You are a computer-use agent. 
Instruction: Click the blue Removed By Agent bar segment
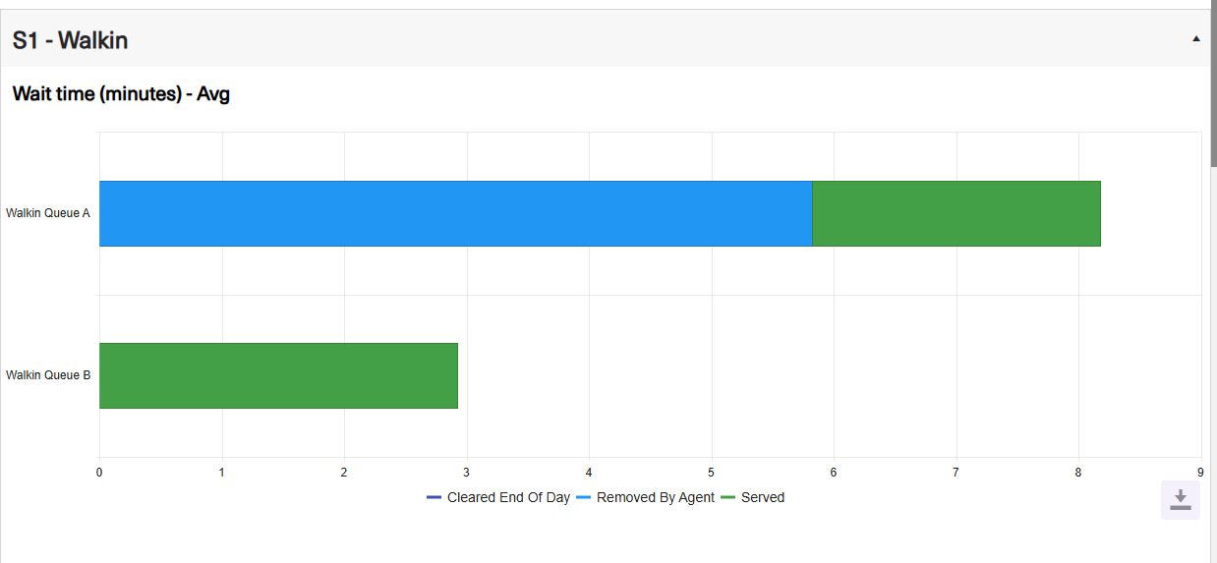tap(455, 213)
